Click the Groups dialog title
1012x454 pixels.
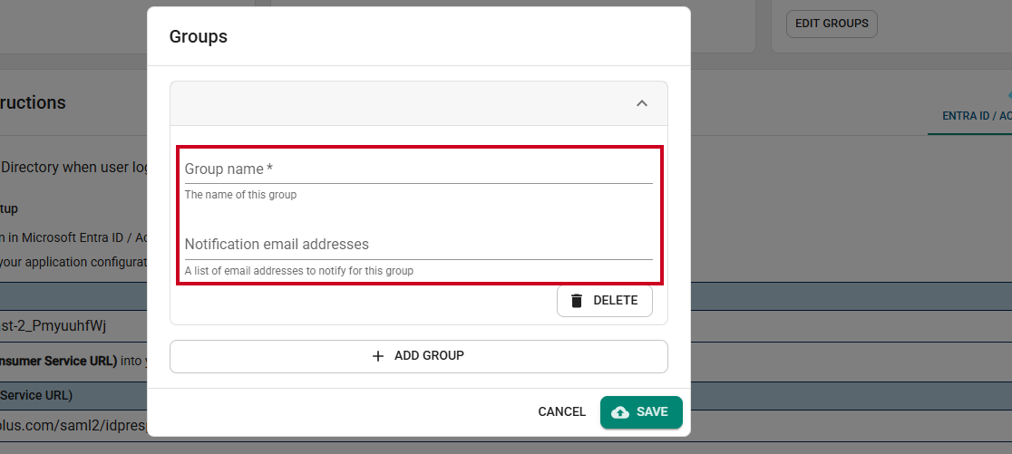pyautogui.click(x=199, y=37)
